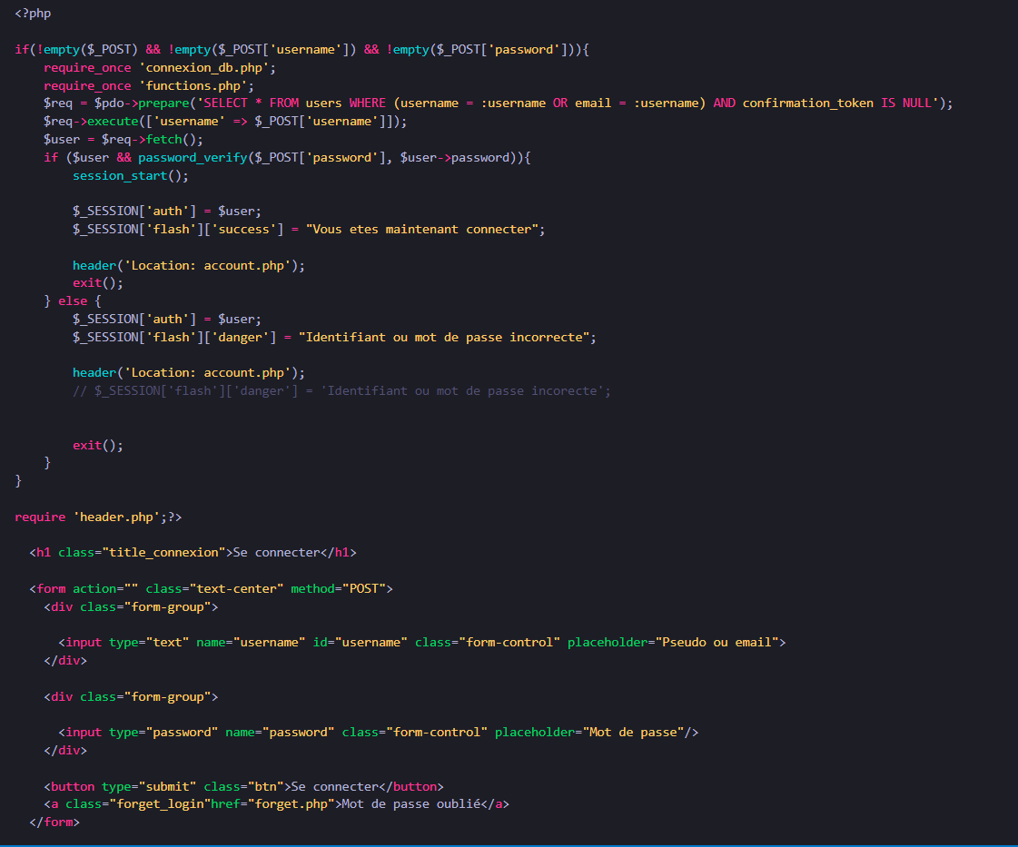
Task: Click 'functions.php' in the require_once line
Action: (193, 85)
